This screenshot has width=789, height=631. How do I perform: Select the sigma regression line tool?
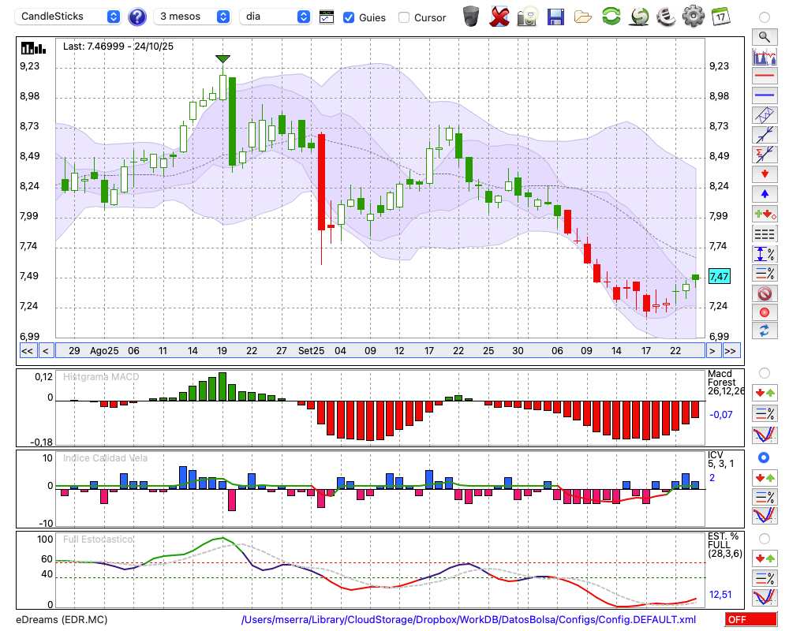[765, 154]
